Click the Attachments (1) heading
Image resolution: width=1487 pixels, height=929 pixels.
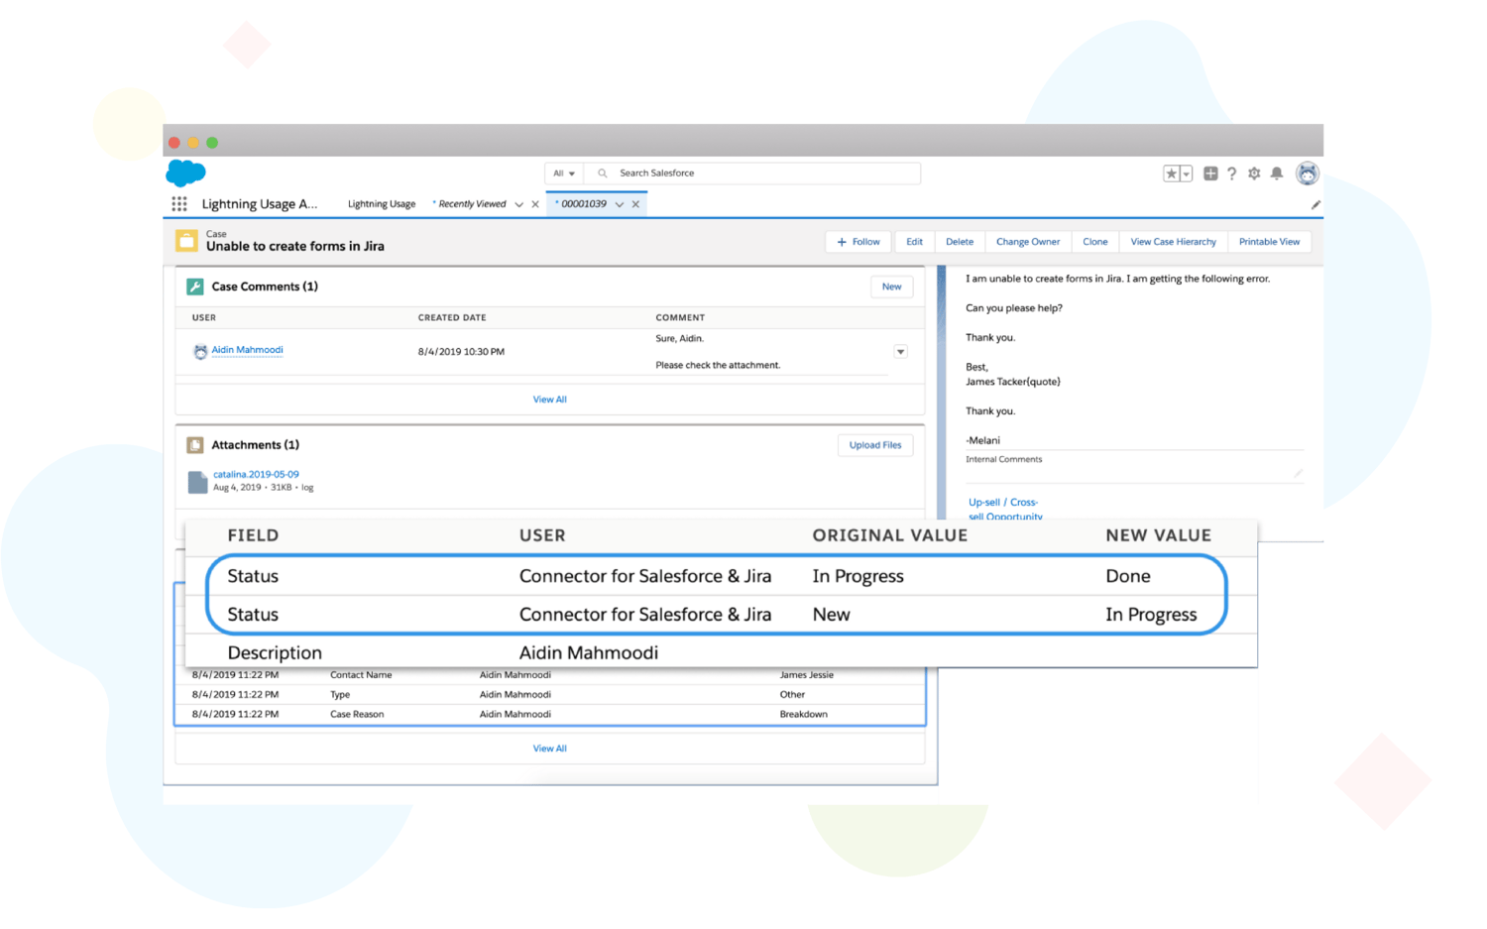tap(255, 445)
